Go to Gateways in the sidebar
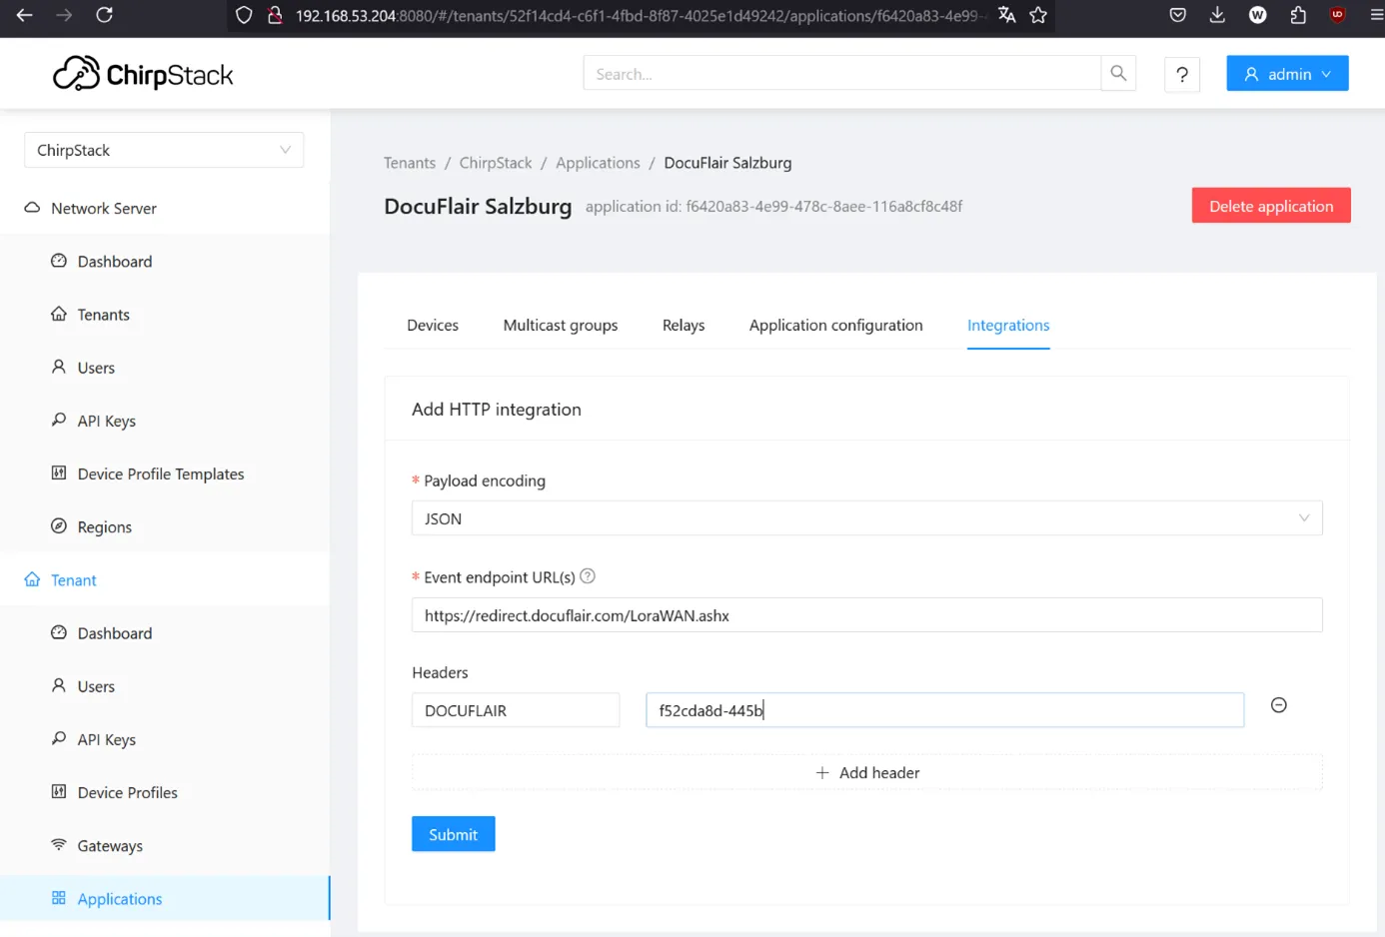1385x937 pixels. tap(110, 846)
